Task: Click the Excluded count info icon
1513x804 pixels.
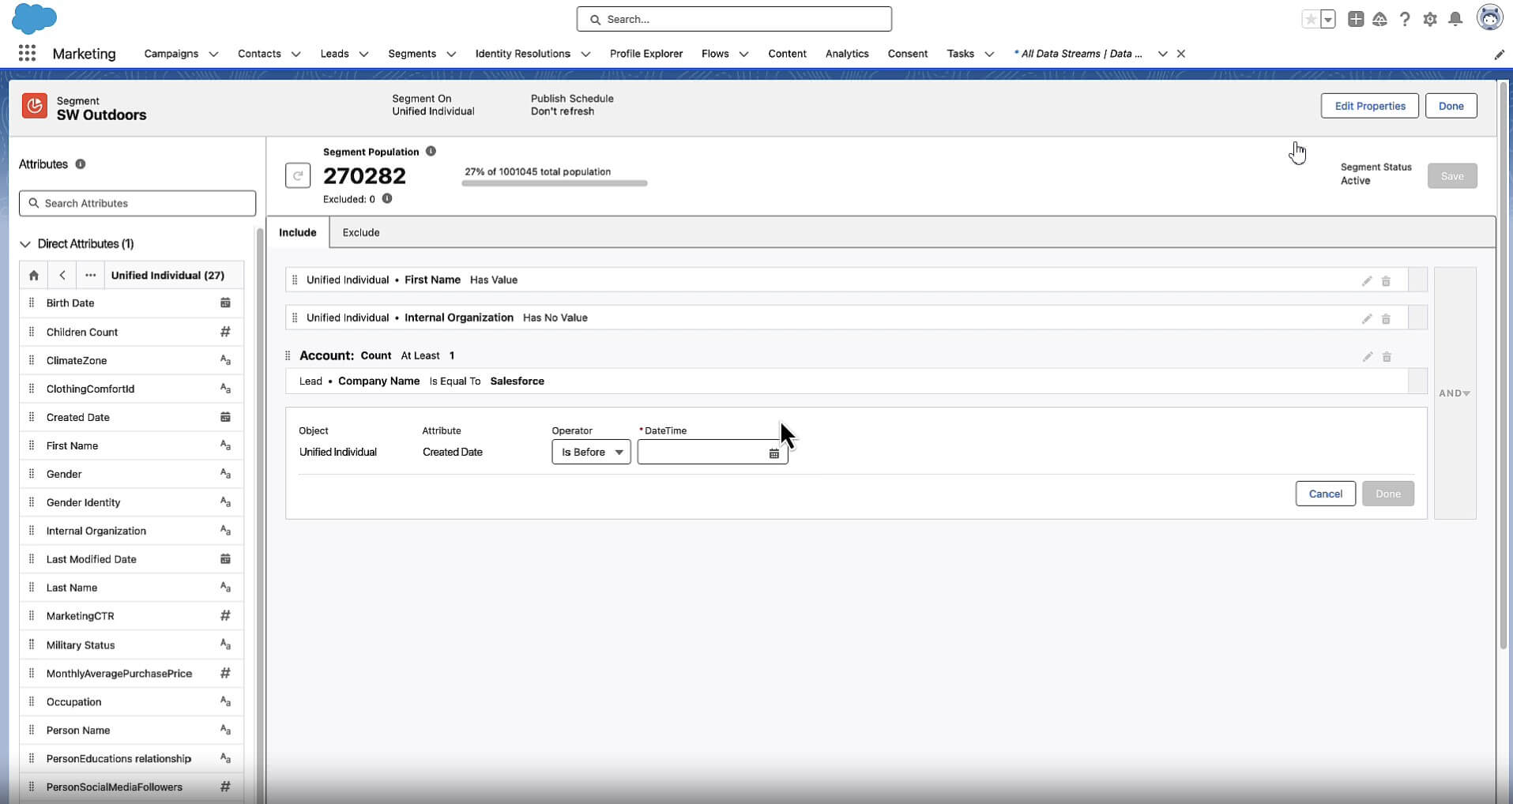Action: point(387,198)
